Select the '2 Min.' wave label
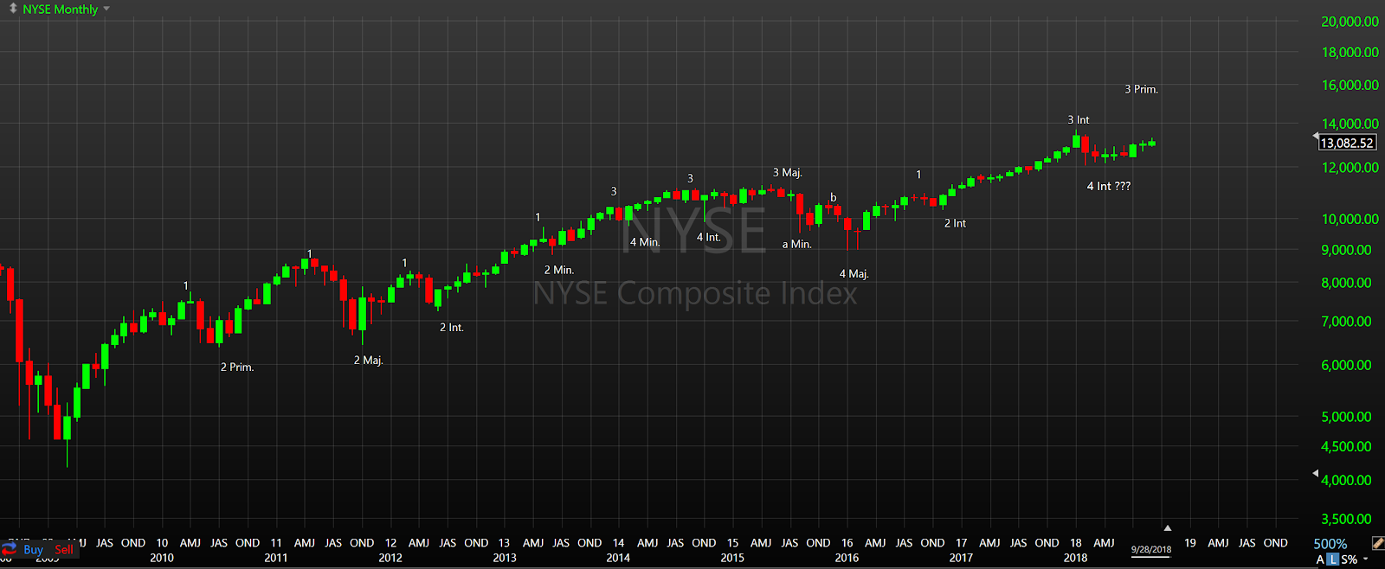The height and width of the screenshot is (569, 1385). coord(558,270)
